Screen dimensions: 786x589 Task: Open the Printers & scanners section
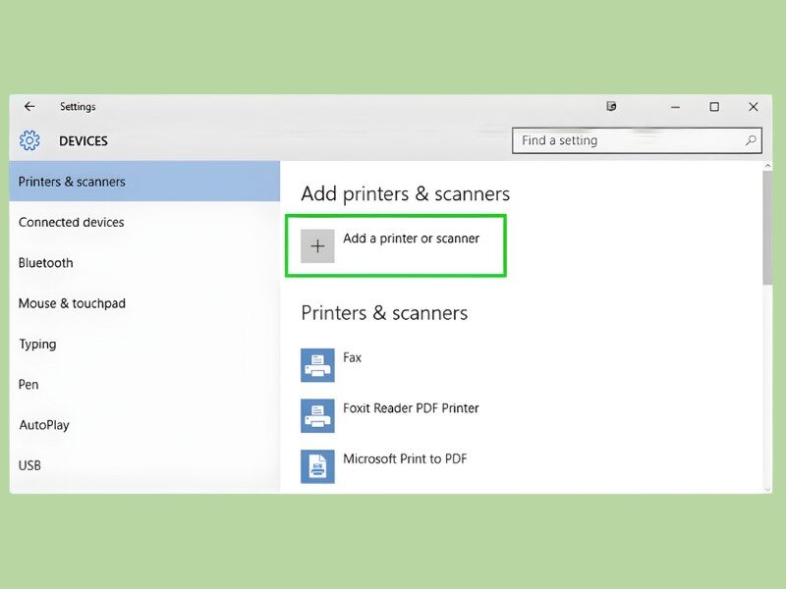[72, 182]
